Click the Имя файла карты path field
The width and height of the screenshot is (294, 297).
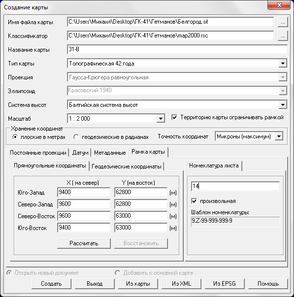click(x=170, y=22)
